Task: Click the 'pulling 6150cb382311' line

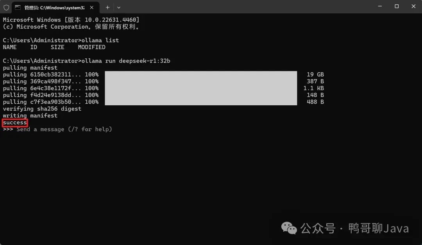Action: click(163, 75)
